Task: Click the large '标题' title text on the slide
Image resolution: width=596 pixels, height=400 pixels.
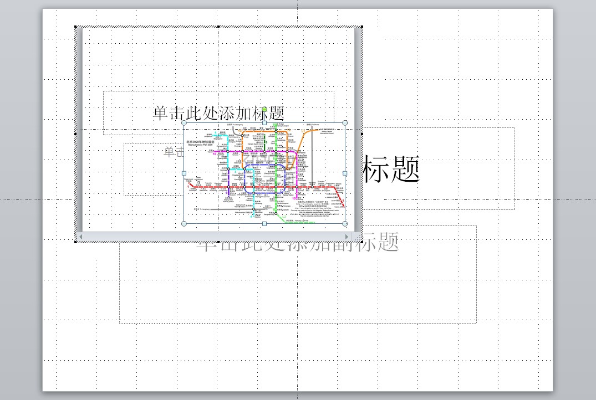Action: [x=391, y=169]
